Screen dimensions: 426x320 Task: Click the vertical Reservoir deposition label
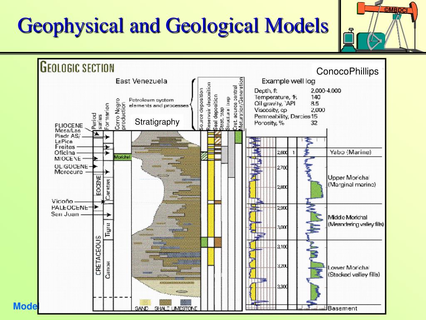coord(208,106)
